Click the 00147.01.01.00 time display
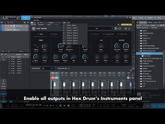The height and width of the screenshot is (124, 165). (34, 105)
